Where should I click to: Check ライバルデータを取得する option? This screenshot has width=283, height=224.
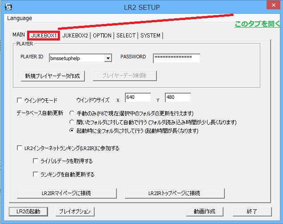36,161
